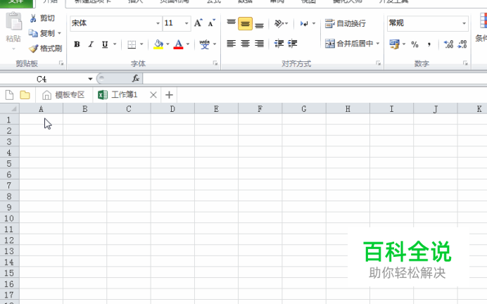
Task: Expand fill color dropdown arrow
Action: pos(167,44)
